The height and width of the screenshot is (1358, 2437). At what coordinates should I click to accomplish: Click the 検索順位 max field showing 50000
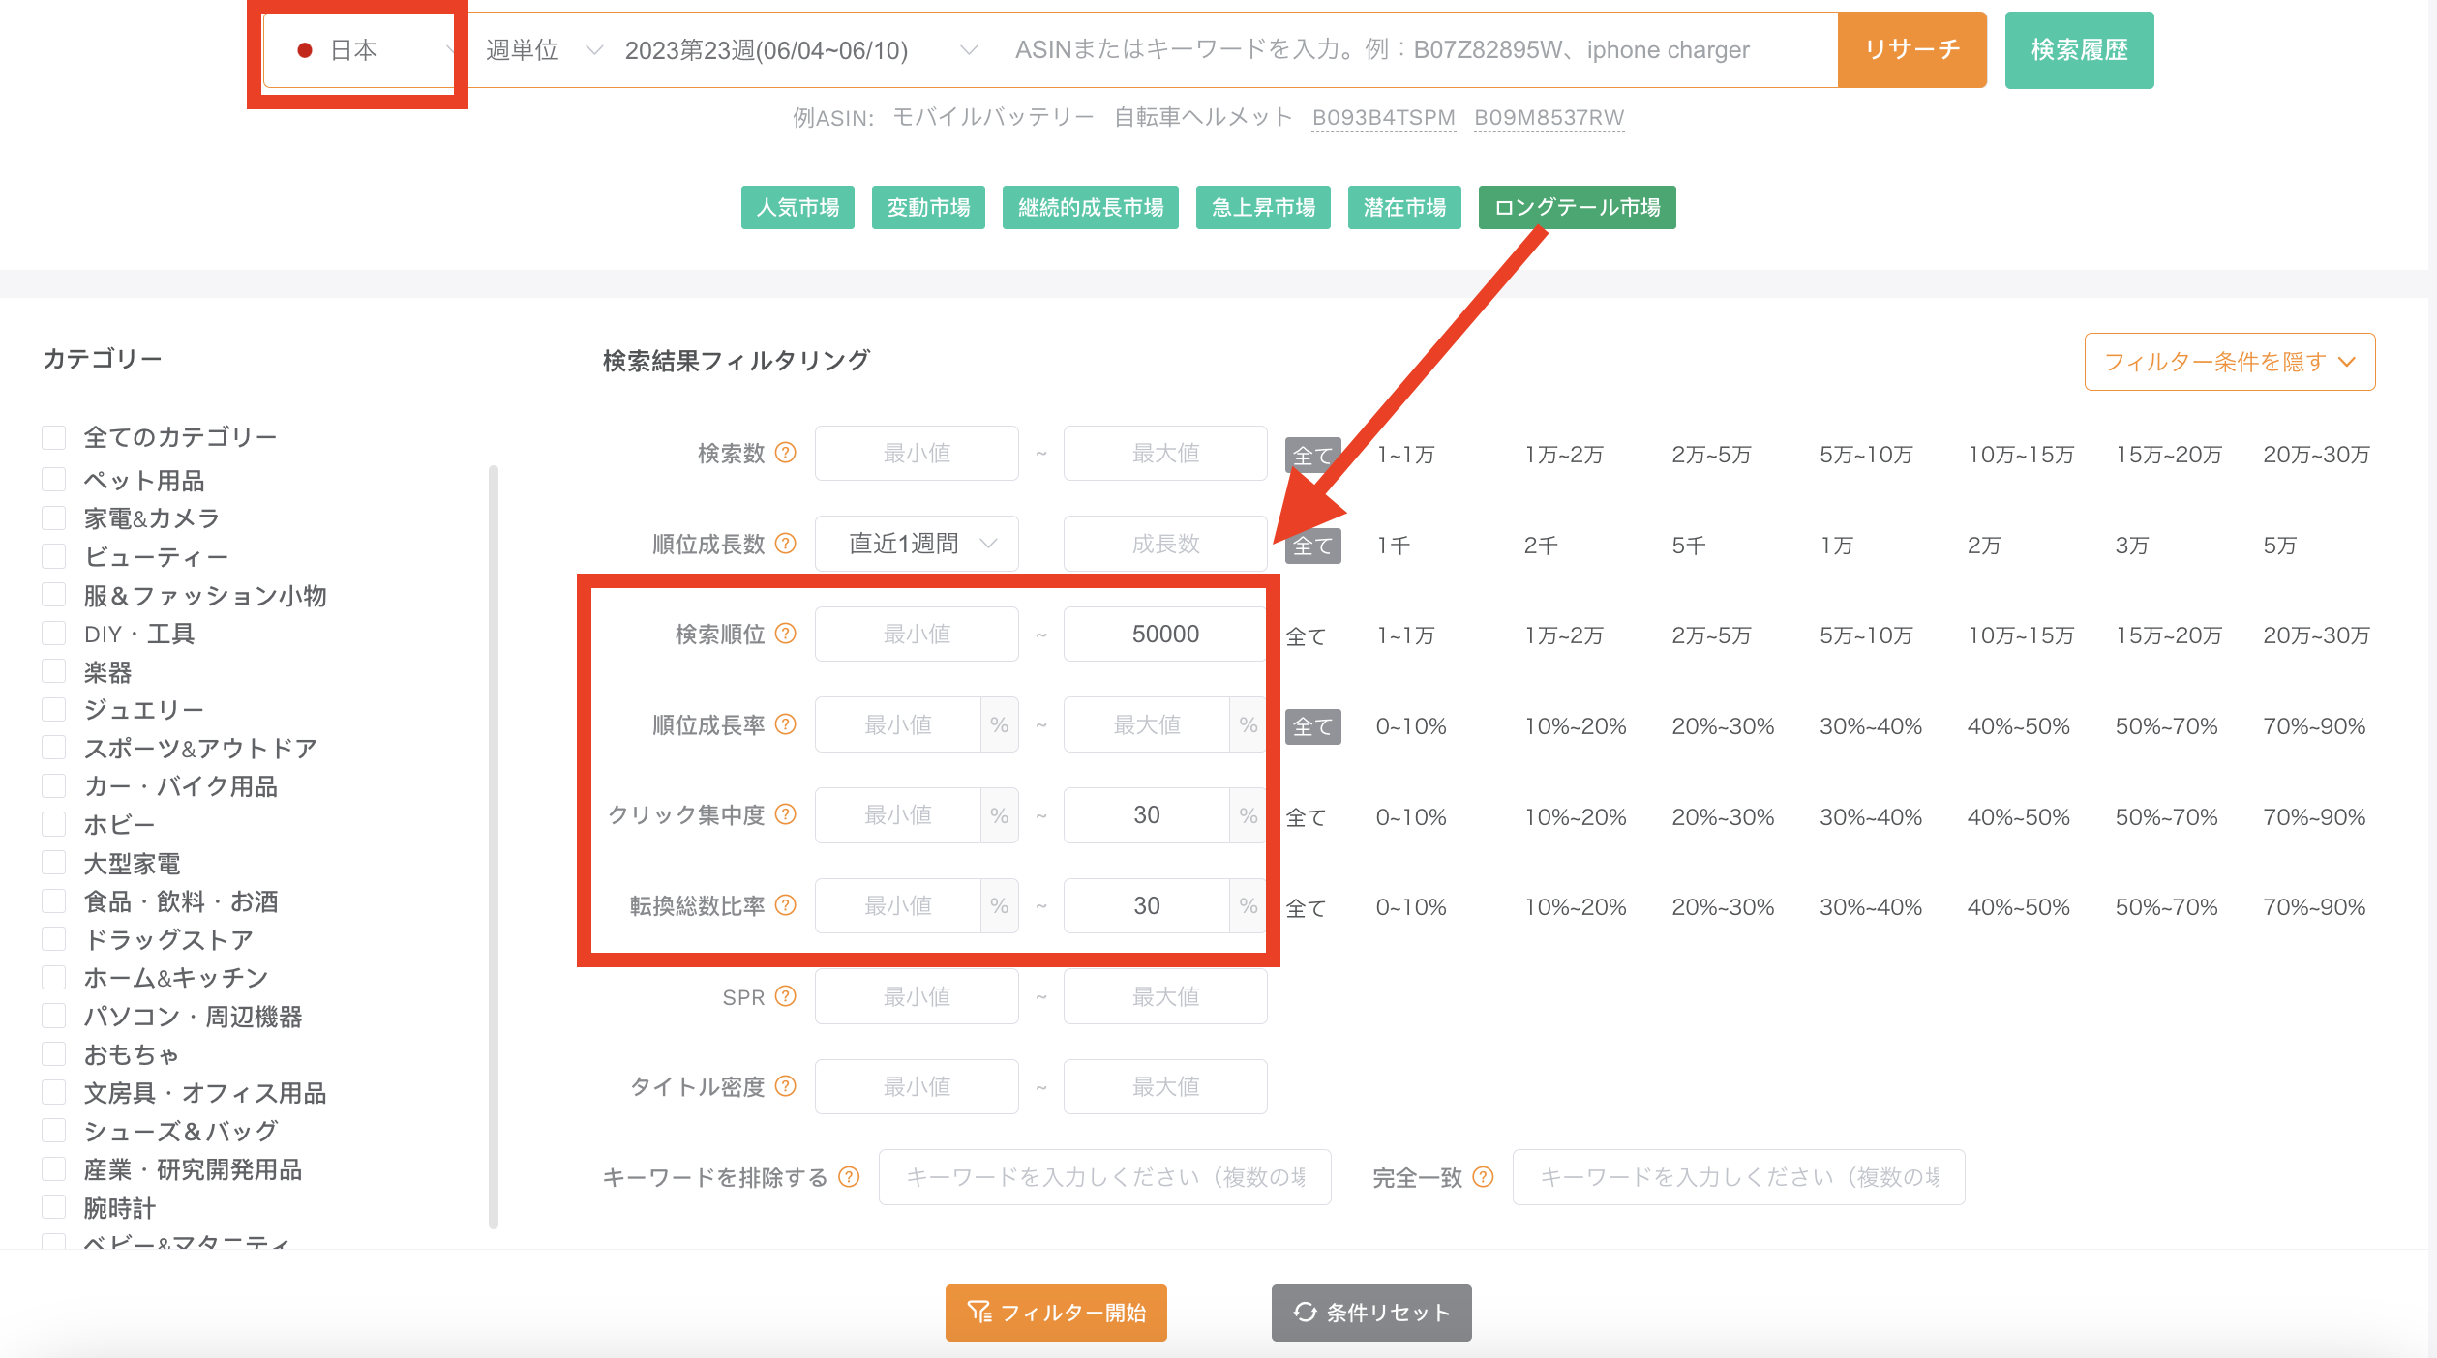pyautogui.click(x=1165, y=634)
